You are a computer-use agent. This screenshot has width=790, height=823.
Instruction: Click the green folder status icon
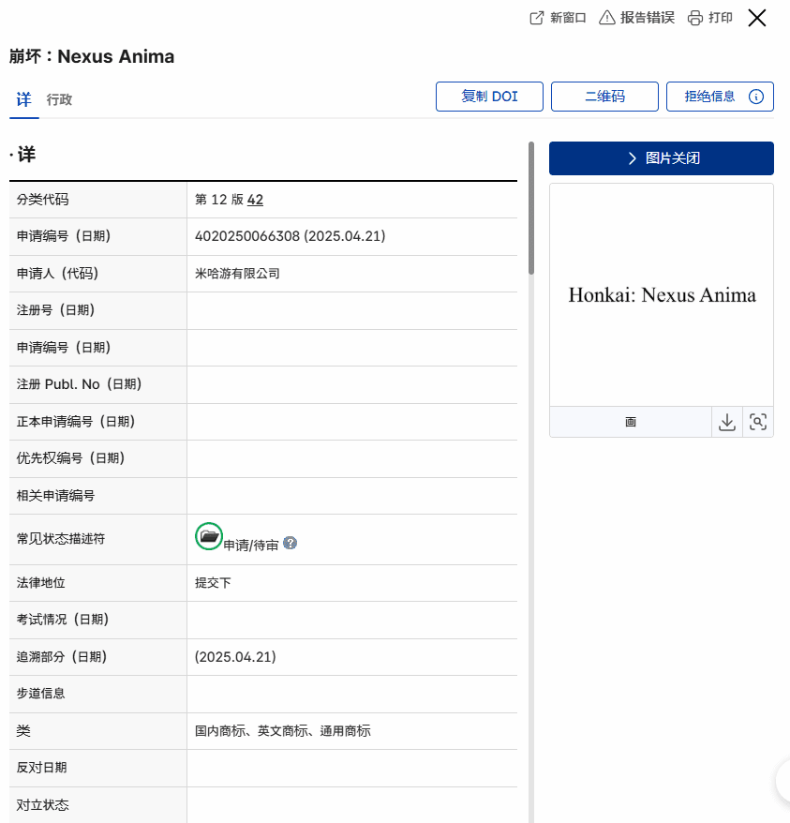209,536
